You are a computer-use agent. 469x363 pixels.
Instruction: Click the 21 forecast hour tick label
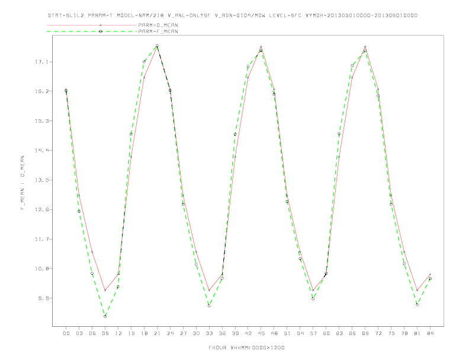tap(157, 333)
